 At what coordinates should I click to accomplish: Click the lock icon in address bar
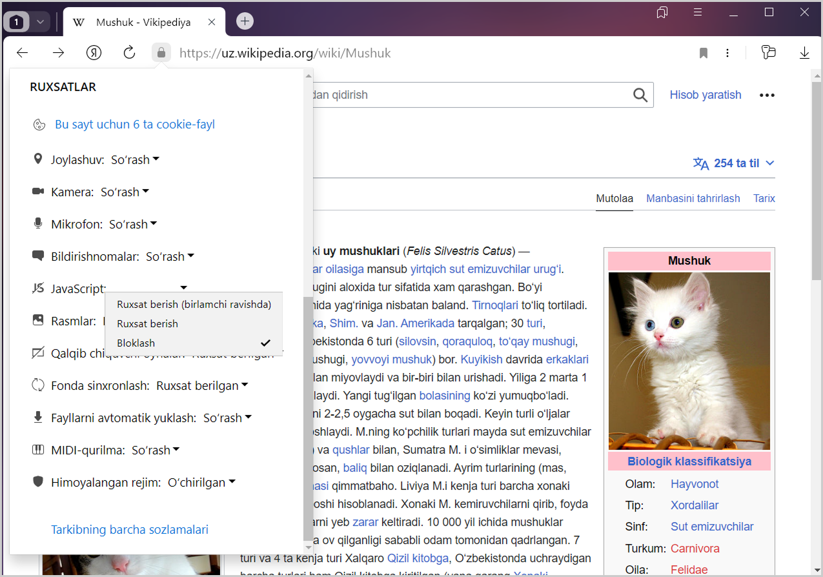161,53
